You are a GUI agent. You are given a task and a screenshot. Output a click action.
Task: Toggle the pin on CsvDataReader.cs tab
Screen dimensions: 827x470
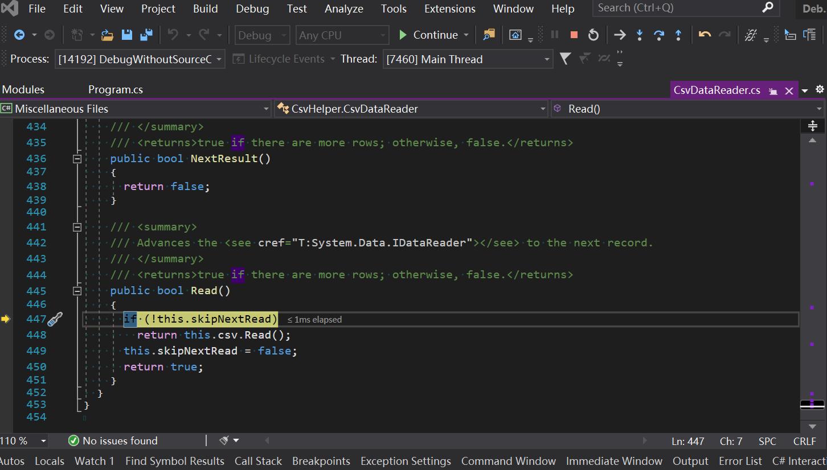pyautogui.click(x=773, y=91)
